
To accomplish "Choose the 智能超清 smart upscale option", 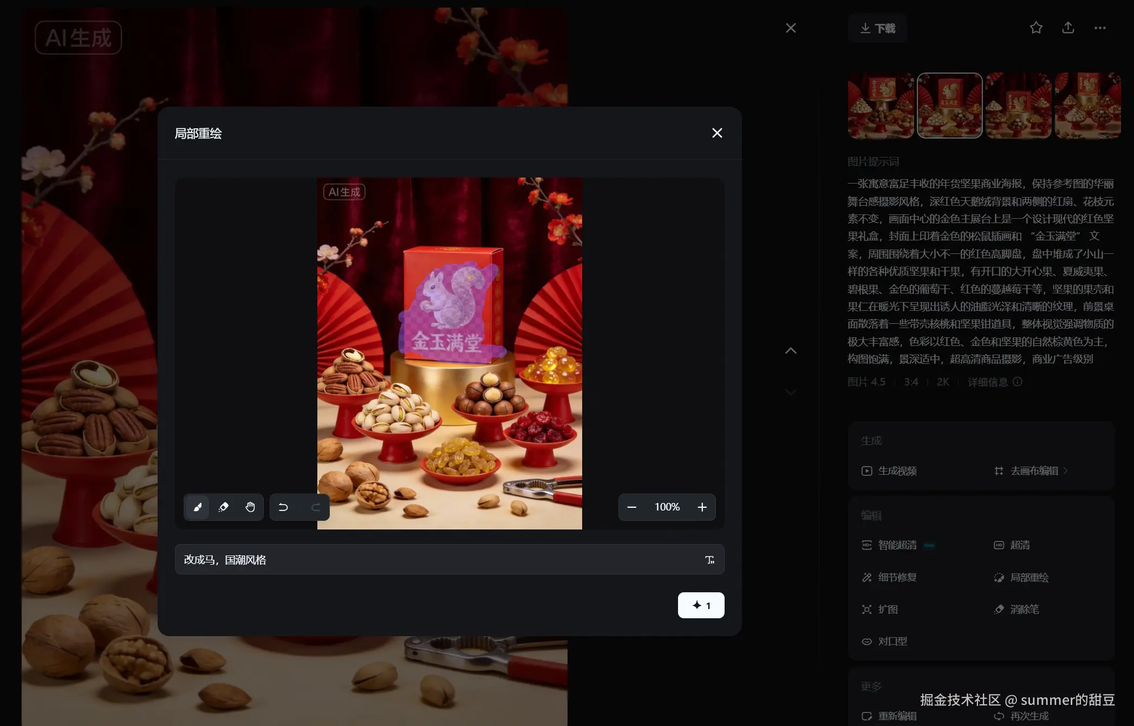I will point(897,545).
